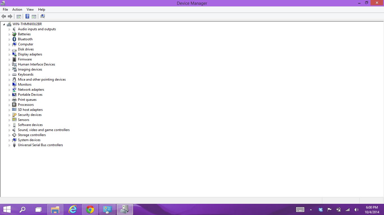Expand the SD host adapters node
This screenshot has height=215, width=384.
click(x=9, y=110)
